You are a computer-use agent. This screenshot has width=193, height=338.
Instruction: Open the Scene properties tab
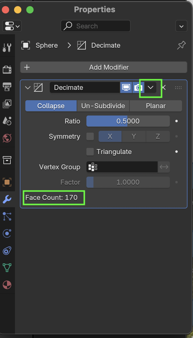pyautogui.click(x=7, y=121)
